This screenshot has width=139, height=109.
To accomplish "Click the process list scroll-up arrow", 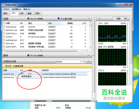I will [x=91, y=23].
